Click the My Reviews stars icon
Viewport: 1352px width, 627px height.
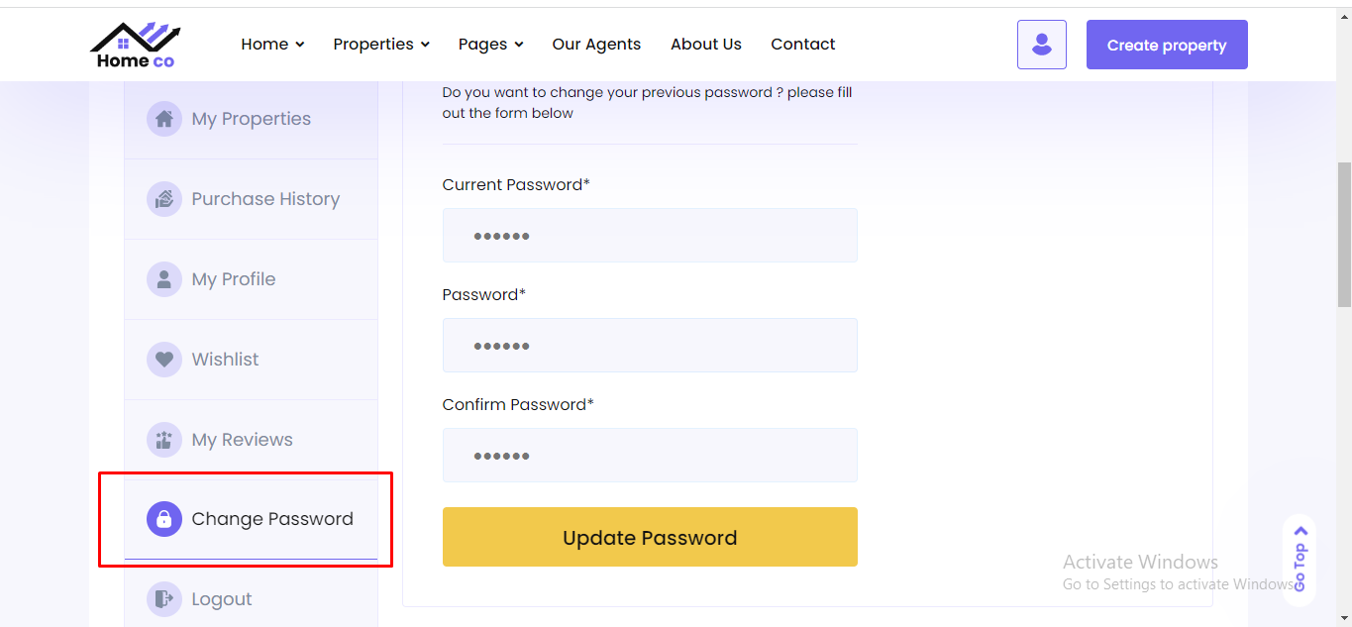(164, 440)
